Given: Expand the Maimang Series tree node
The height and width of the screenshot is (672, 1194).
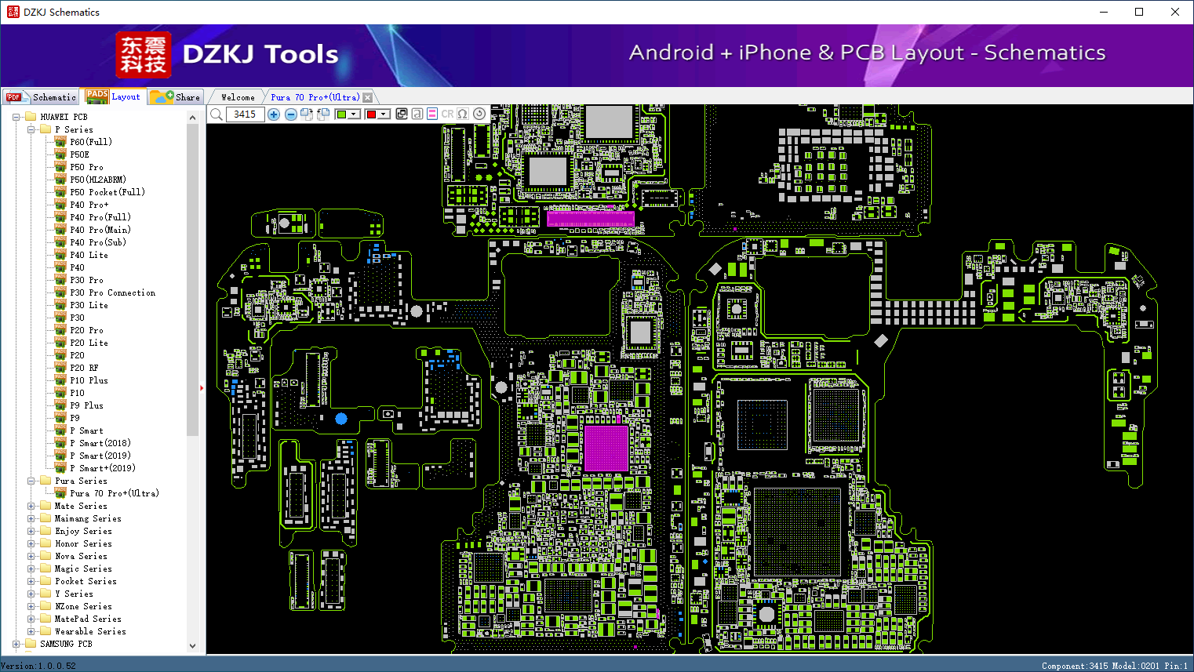Looking at the screenshot, I should click(31, 518).
